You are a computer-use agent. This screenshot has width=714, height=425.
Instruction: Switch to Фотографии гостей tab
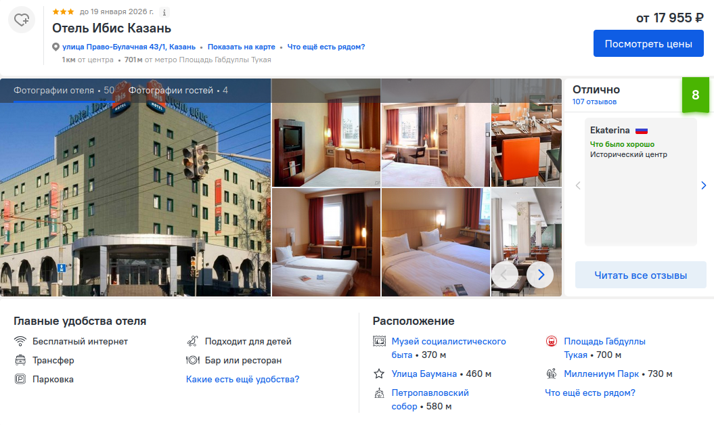point(178,90)
